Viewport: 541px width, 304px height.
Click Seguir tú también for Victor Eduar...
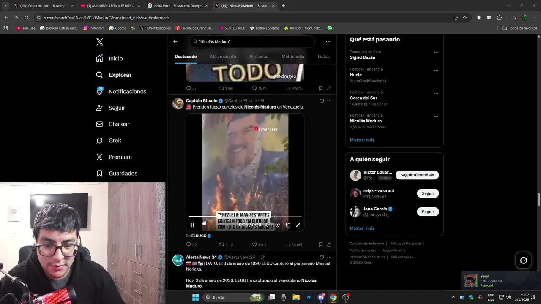(x=417, y=175)
